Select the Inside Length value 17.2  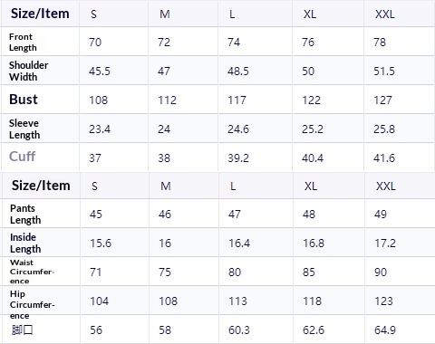385,244
